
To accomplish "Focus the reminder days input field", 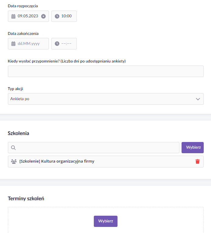I will tap(106, 71).
